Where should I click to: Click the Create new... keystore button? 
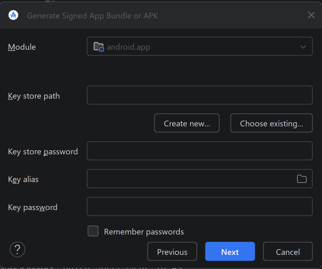[187, 123]
